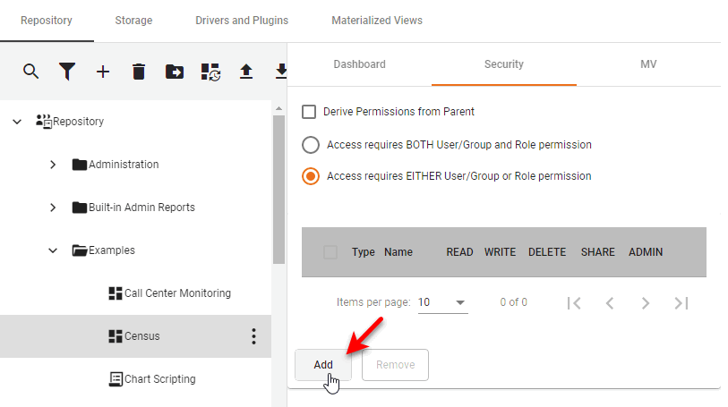Image resolution: width=728 pixels, height=407 pixels.
Task: Click the trash delete icon
Action: [139, 72]
